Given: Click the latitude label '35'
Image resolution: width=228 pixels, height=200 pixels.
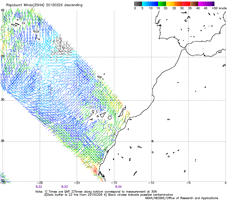Looking at the screenshot, I should click(2, 56).
